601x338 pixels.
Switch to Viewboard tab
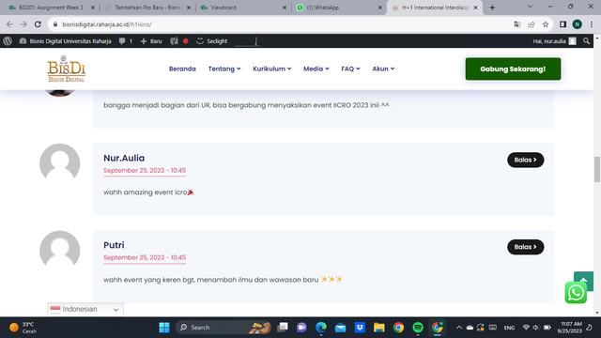[243, 8]
